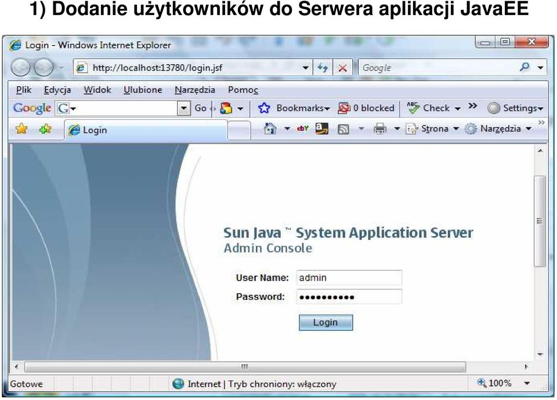
Task: Open the address bar history dropdown
Action: click(x=306, y=68)
